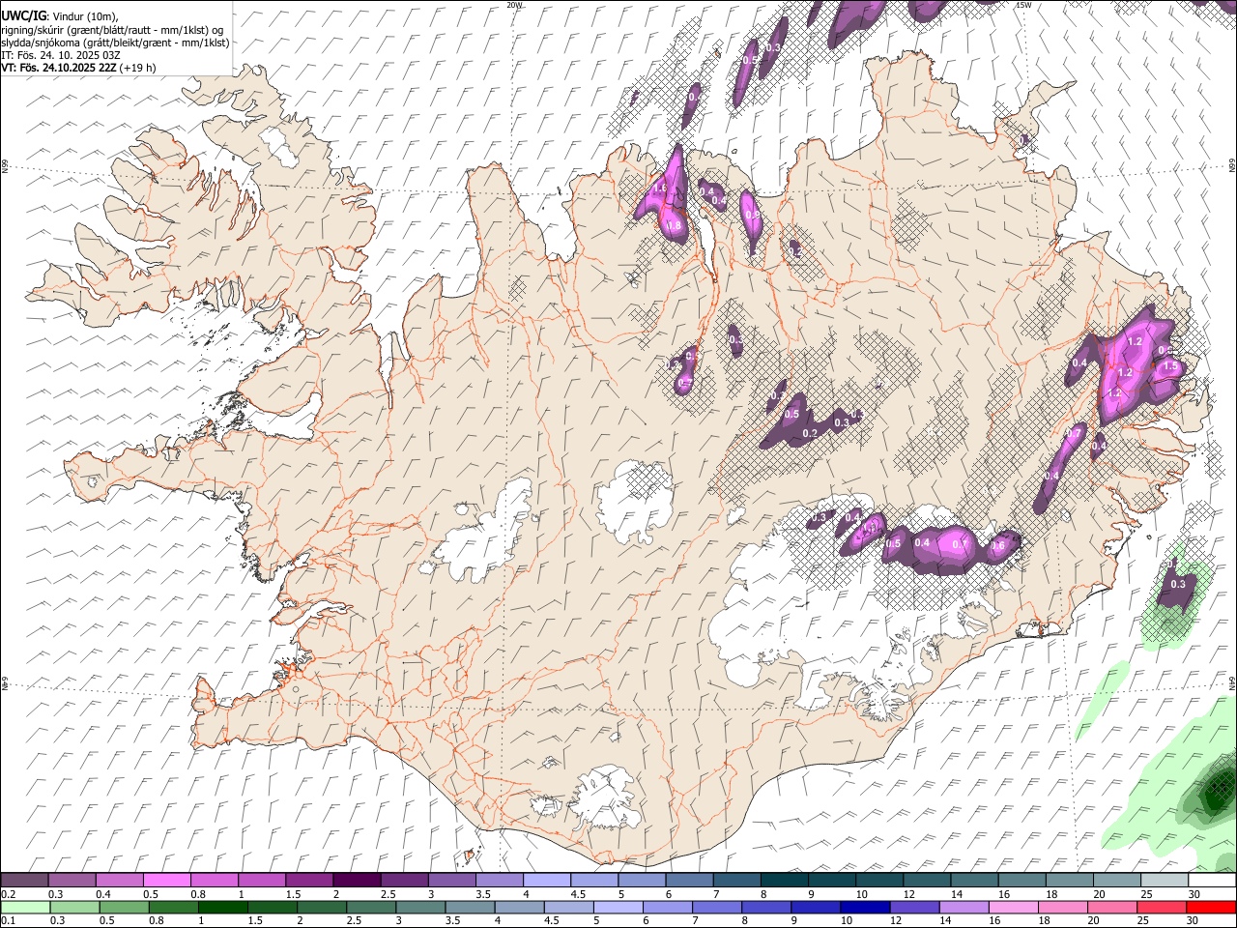Screen dimensions: 1237x928
Task: Click the lower legend swatch labeled 7
Action: [x=717, y=908]
